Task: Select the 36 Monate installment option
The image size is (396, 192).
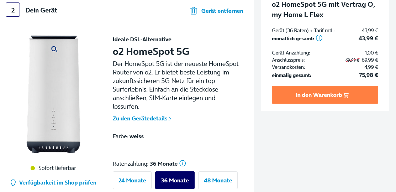Action: tap(175, 180)
